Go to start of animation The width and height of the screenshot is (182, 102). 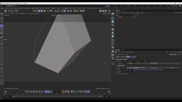point(26,92)
